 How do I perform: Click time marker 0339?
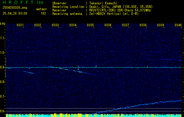160,25
